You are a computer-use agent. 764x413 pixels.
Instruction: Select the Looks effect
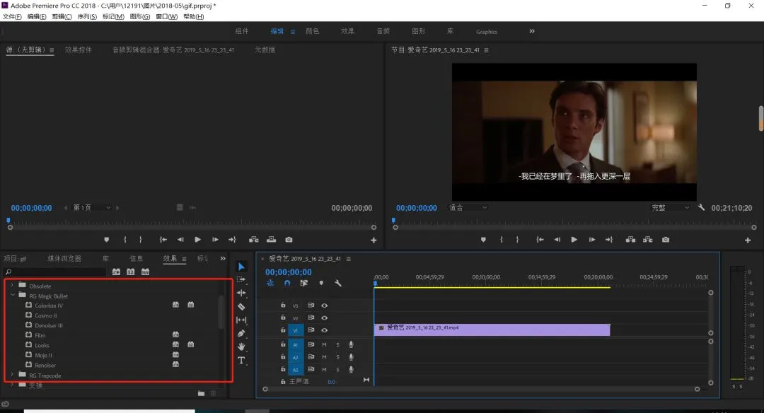[42, 345]
